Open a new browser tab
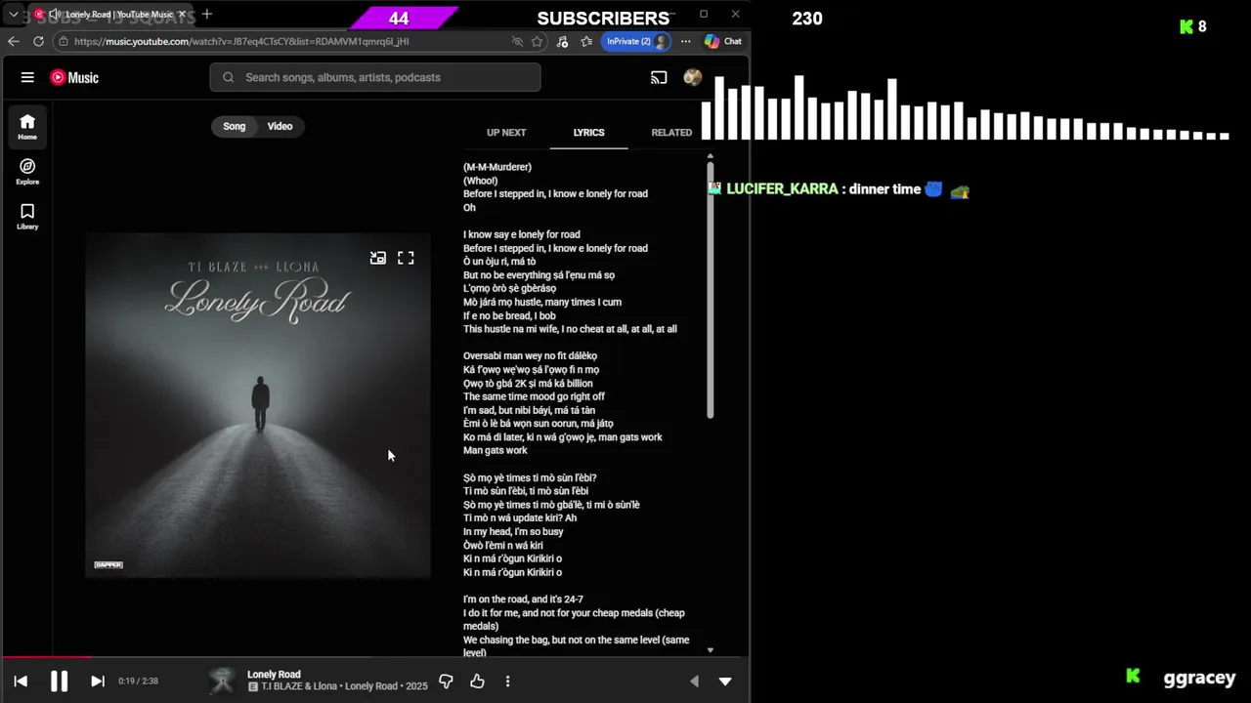Screen dimensions: 1251x703 point(207,14)
